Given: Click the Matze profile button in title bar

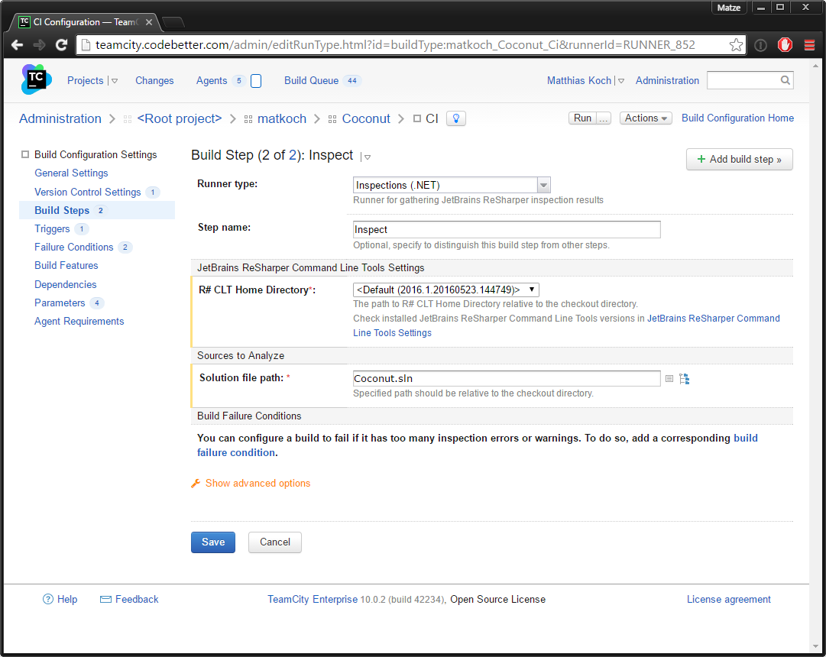Looking at the screenshot, I should 728,8.
